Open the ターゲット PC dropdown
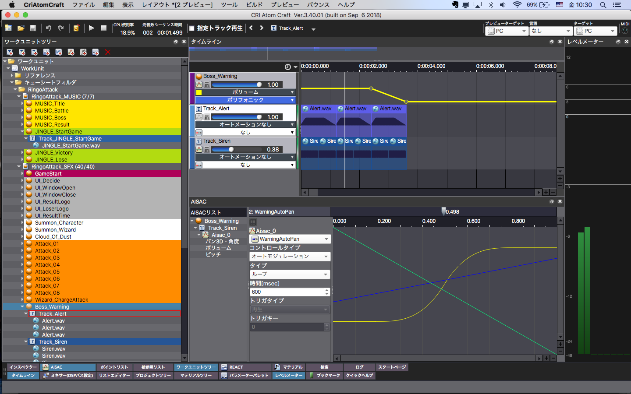631x394 pixels. pyautogui.click(x=596, y=31)
